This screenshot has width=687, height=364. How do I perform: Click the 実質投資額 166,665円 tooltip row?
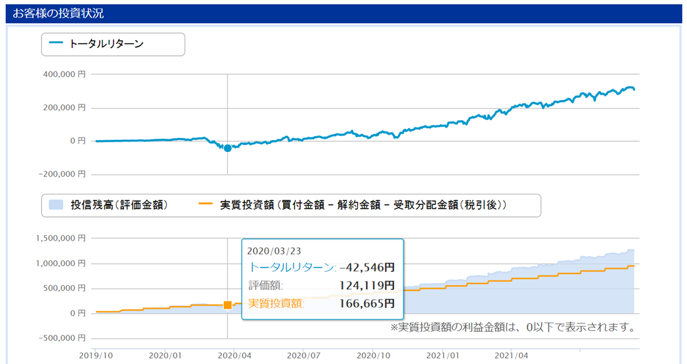tap(322, 303)
